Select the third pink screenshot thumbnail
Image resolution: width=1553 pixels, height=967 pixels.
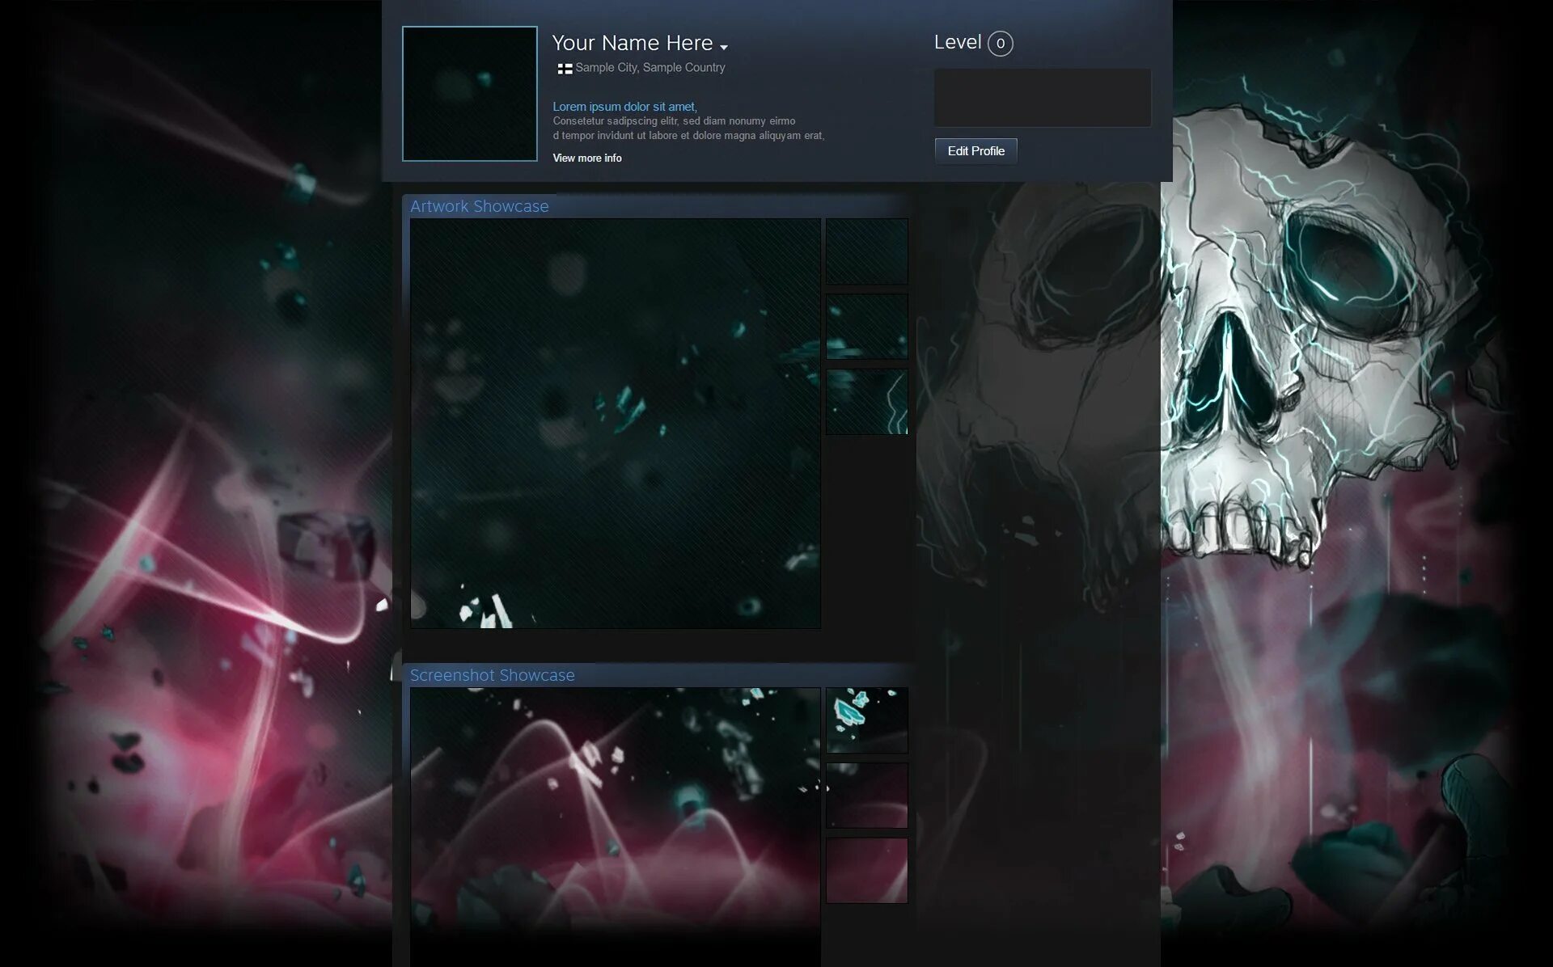click(866, 871)
